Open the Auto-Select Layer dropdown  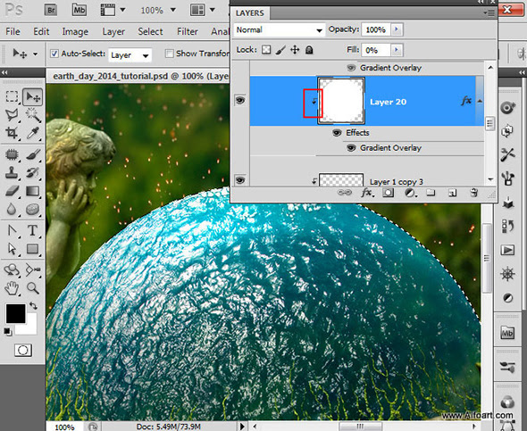tap(130, 55)
